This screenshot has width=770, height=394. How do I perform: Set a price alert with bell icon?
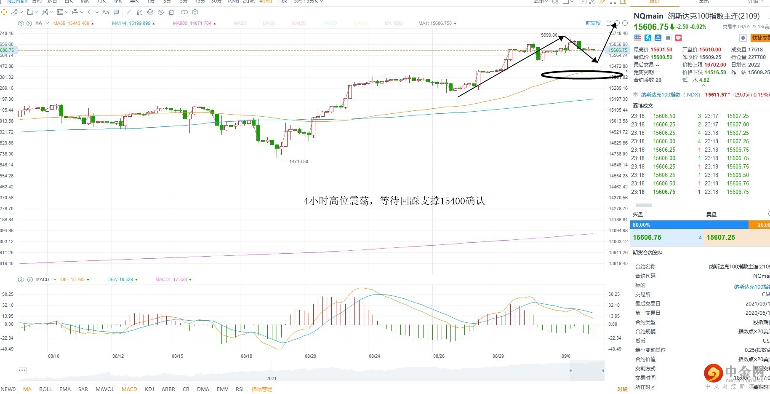(x=743, y=38)
